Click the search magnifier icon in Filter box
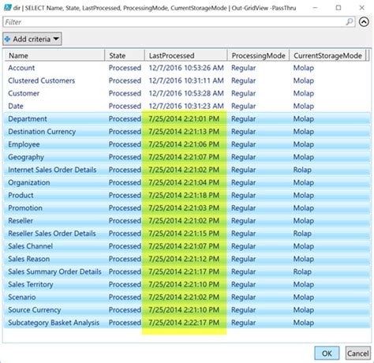374x363 pixels. coord(350,22)
